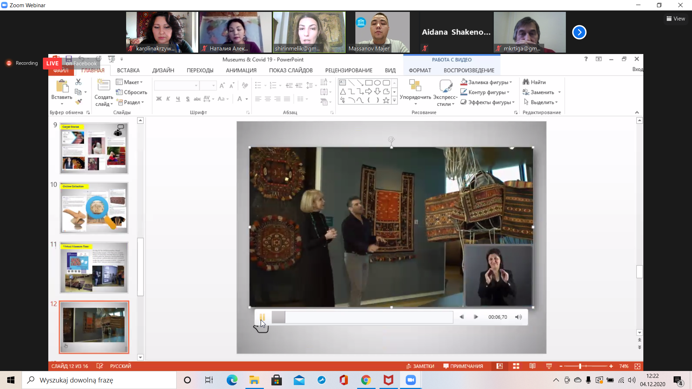This screenshot has width=692, height=389.
Task: Open Zoom from the Windows taskbar
Action: 411,380
